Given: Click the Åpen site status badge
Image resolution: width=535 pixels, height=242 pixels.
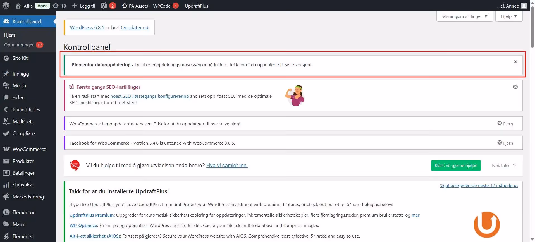Looking at the screenshot, I should pos(42,6).
